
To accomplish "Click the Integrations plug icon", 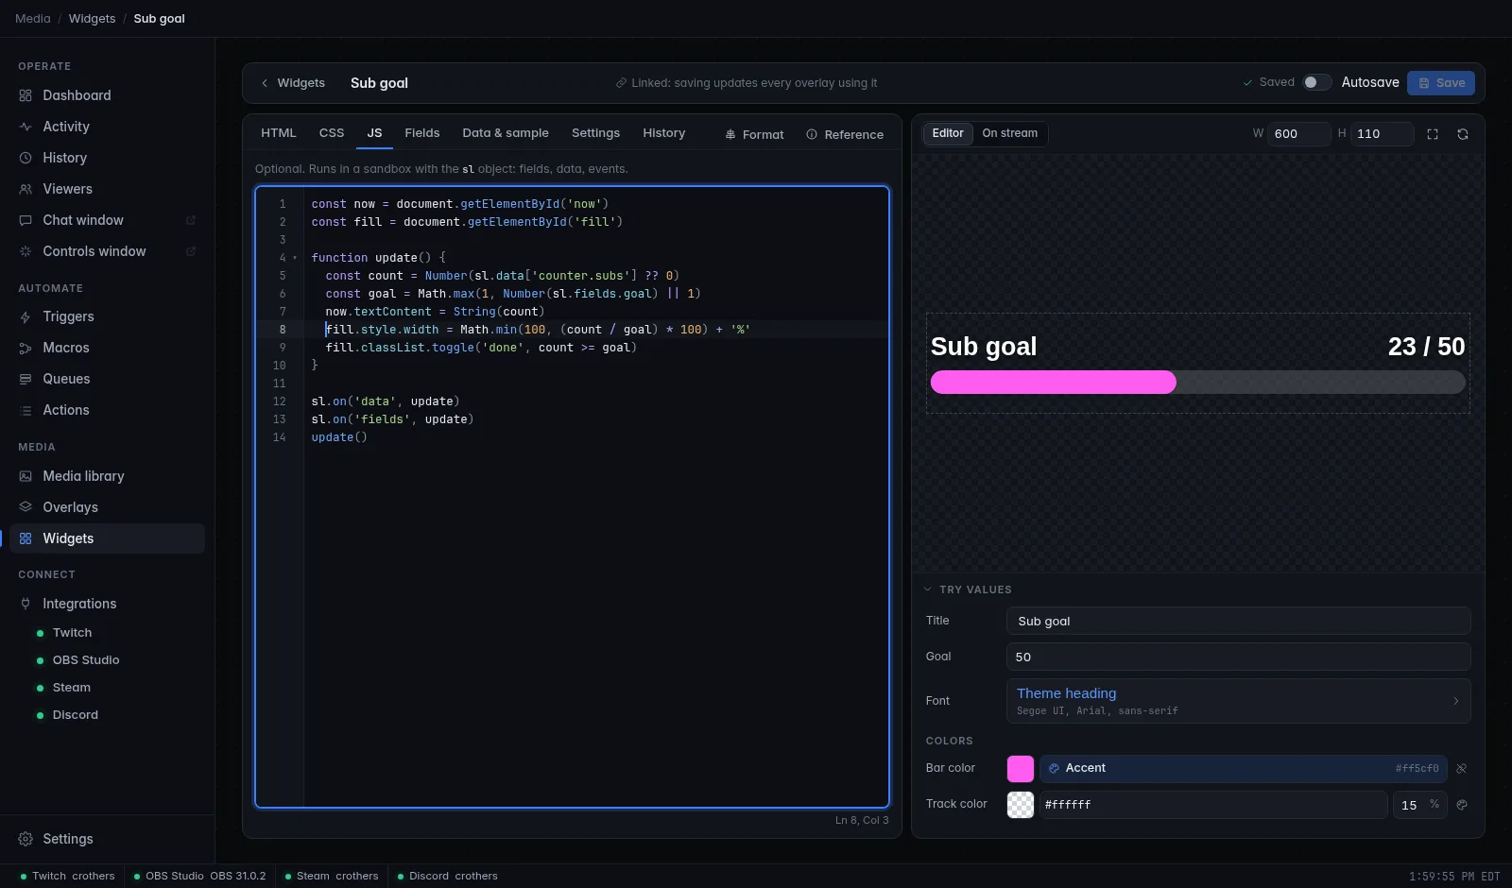I will click(x=26, y=604).
